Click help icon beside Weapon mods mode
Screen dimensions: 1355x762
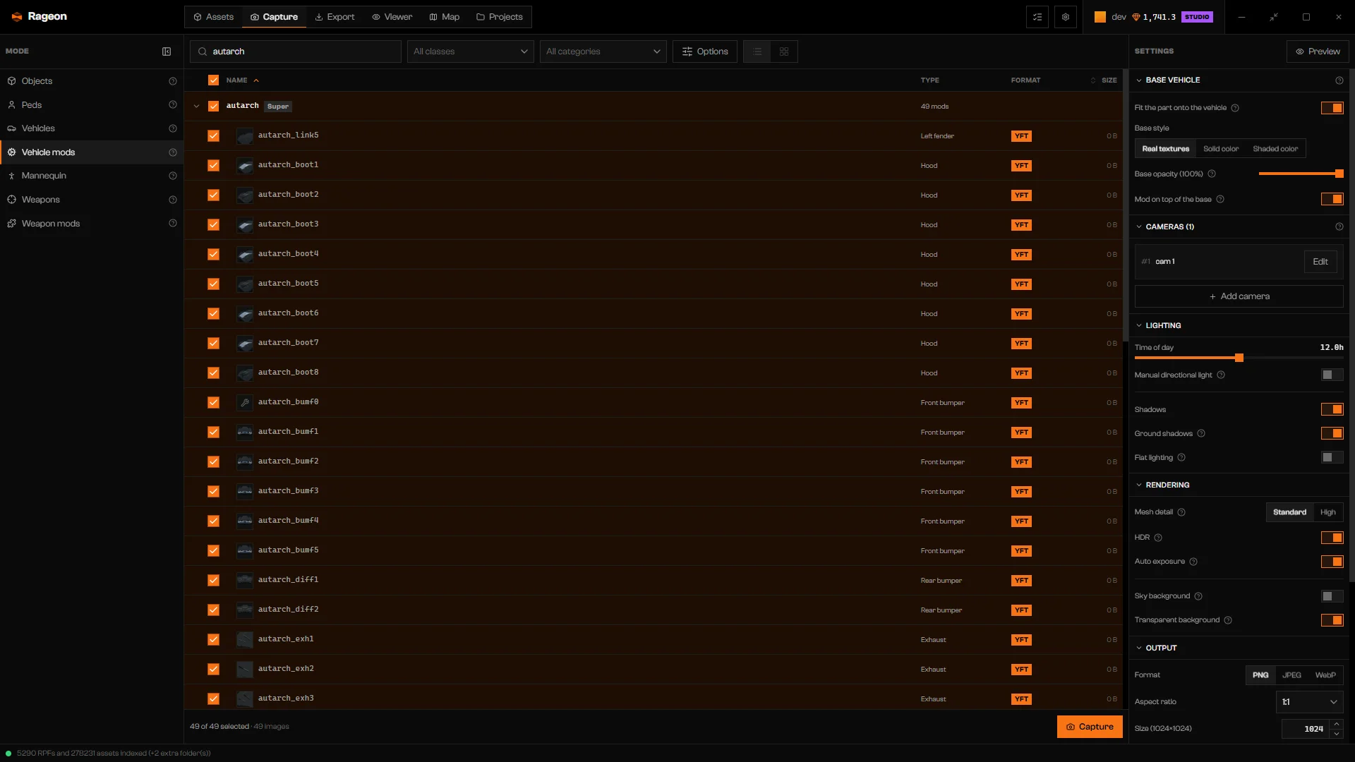173,224
